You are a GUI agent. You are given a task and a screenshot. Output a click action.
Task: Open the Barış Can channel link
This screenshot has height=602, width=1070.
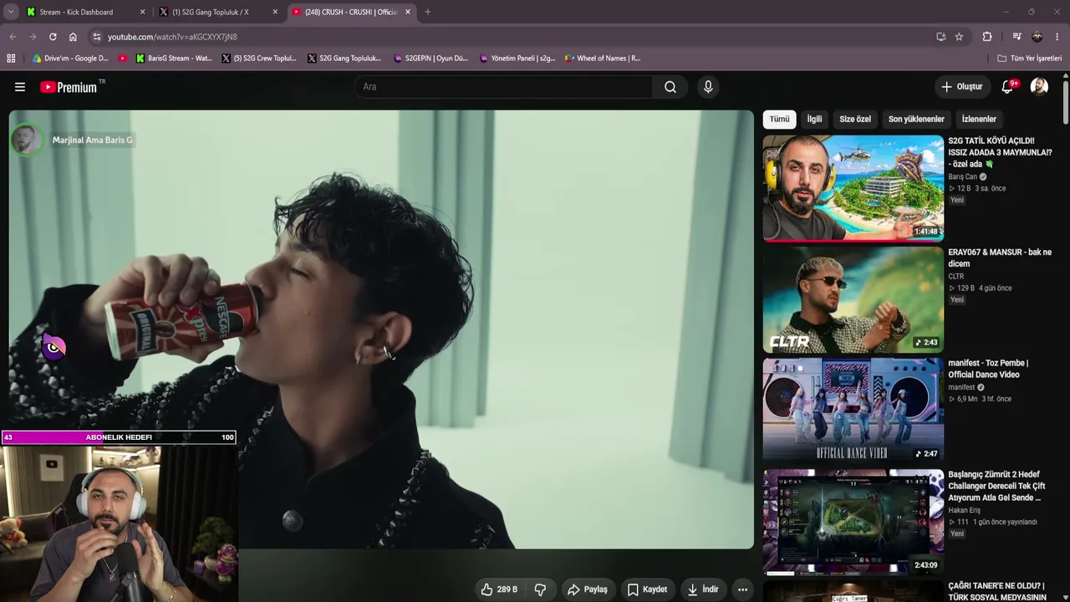coord(962,177)
